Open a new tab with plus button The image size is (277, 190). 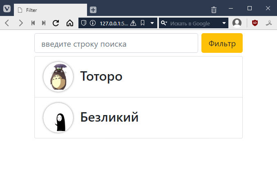93,9
